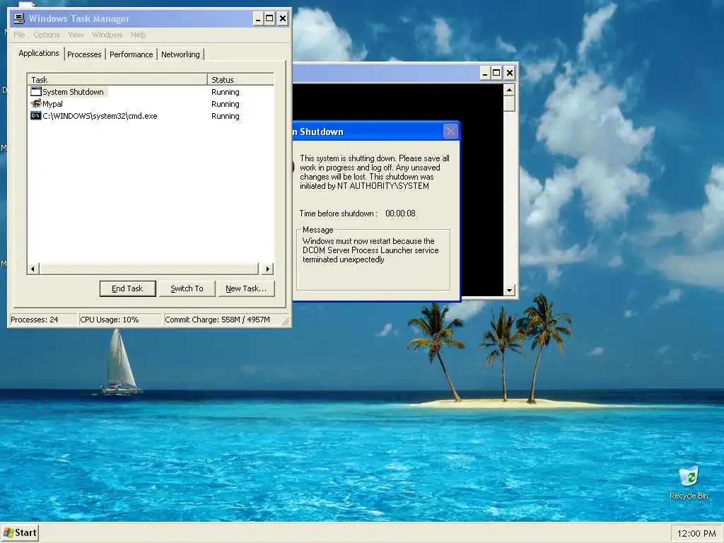Click the 12:00 PM system clock
Image resolution: width=724 pixels, height=543 pixels.
(x=696, y=533)
